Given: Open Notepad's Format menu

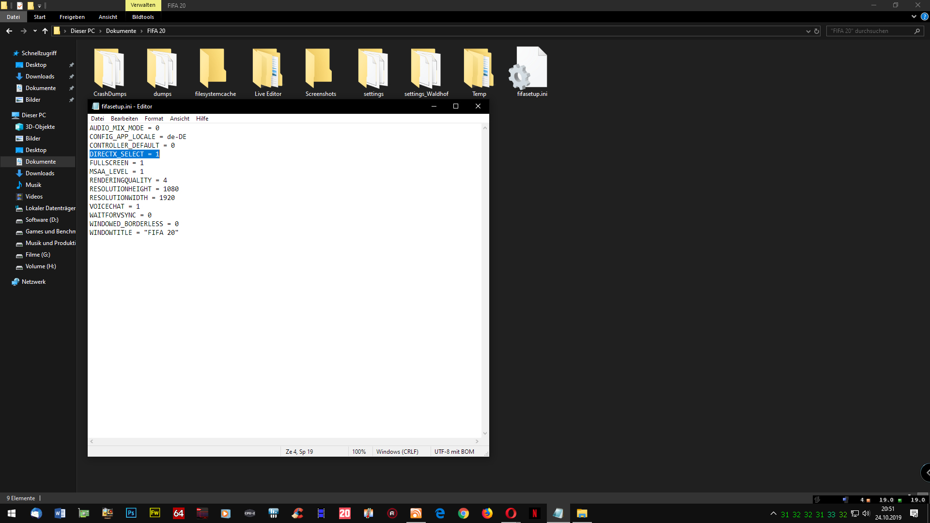Looking at the screenshot, I should pos(154,119).
